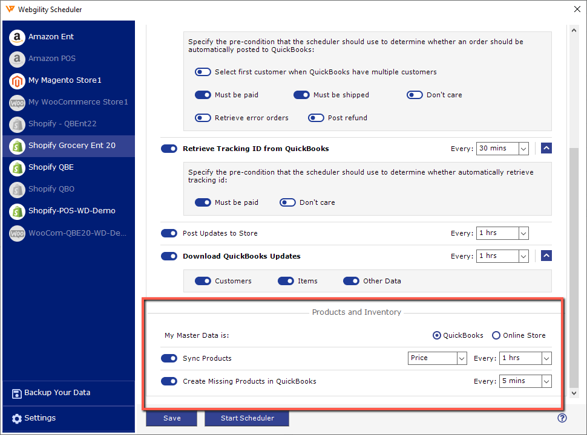Viewport: 587px width, 435px height.
Task: Click the WooCom-QBE20-WD-De... store icon
Action: [17, 234]
